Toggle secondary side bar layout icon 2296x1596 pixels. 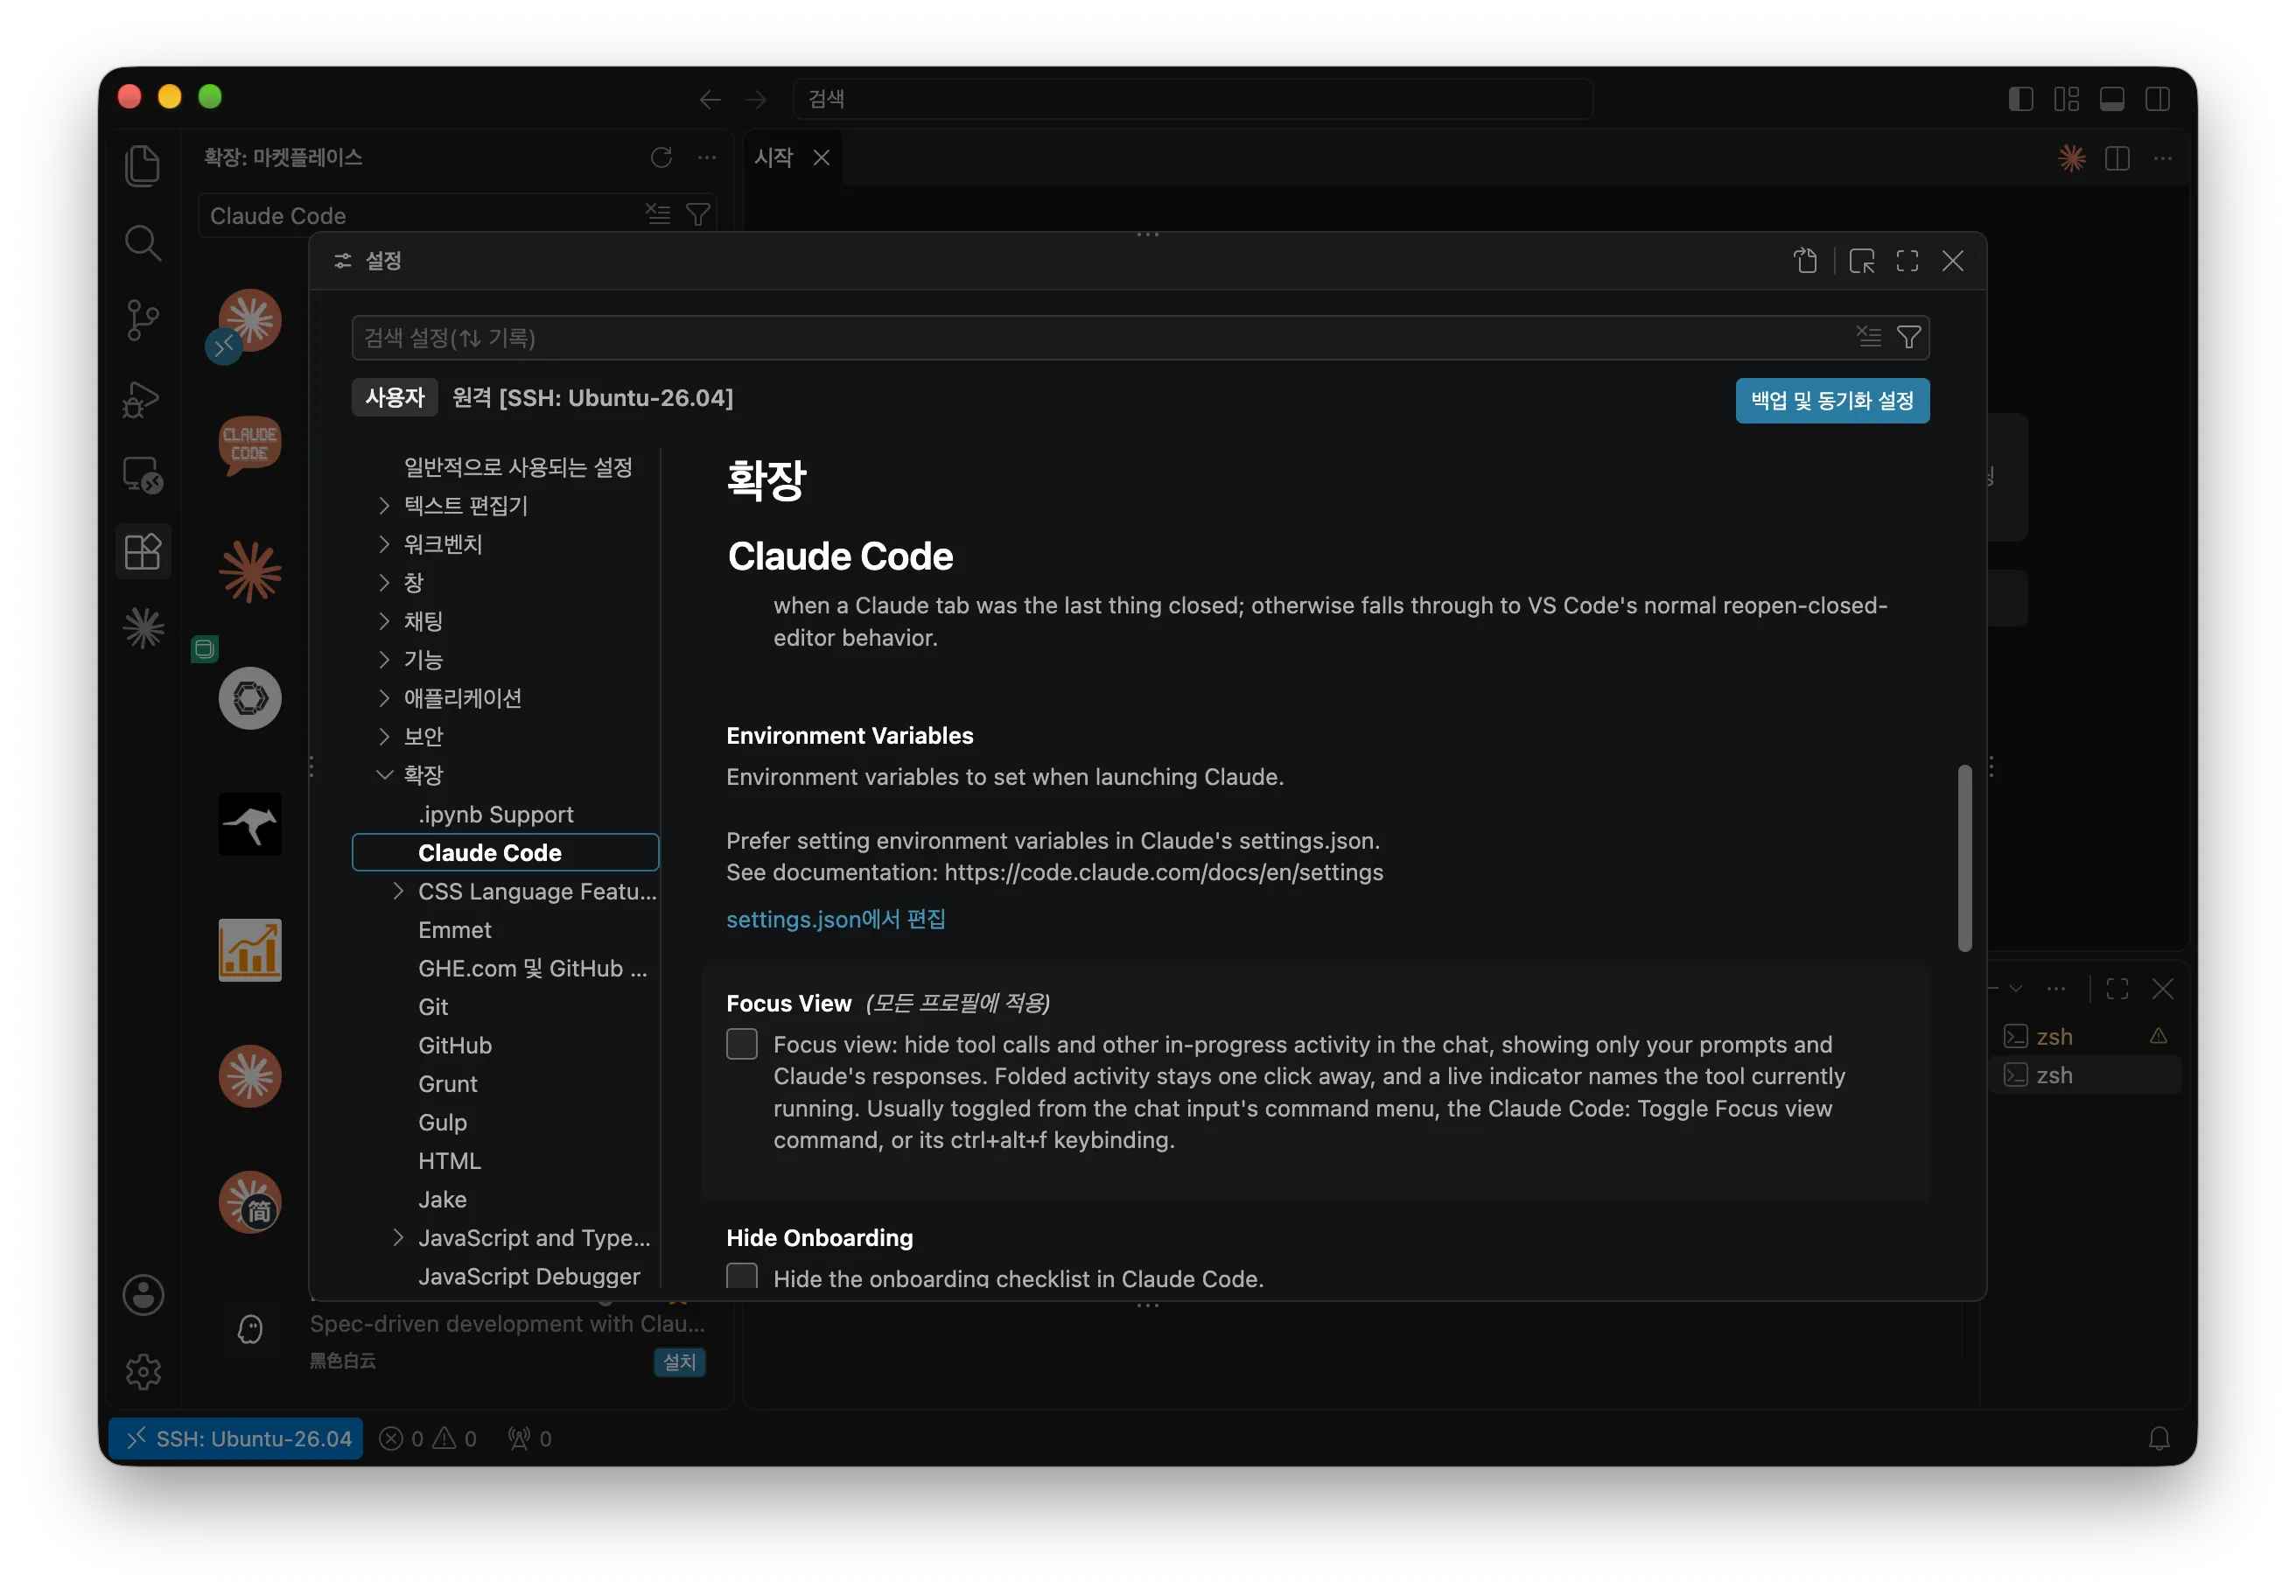point(2157,98)
